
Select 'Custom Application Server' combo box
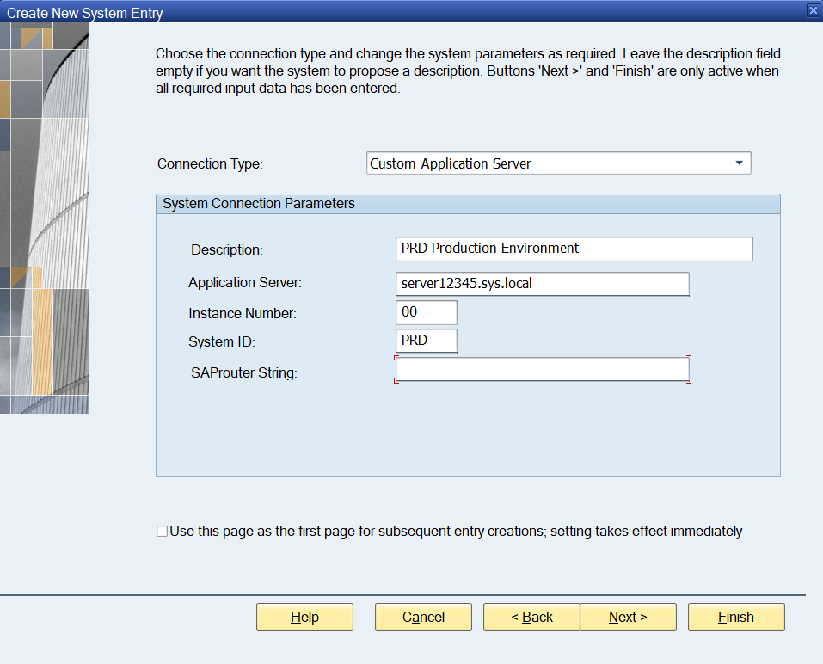point(559,163)
